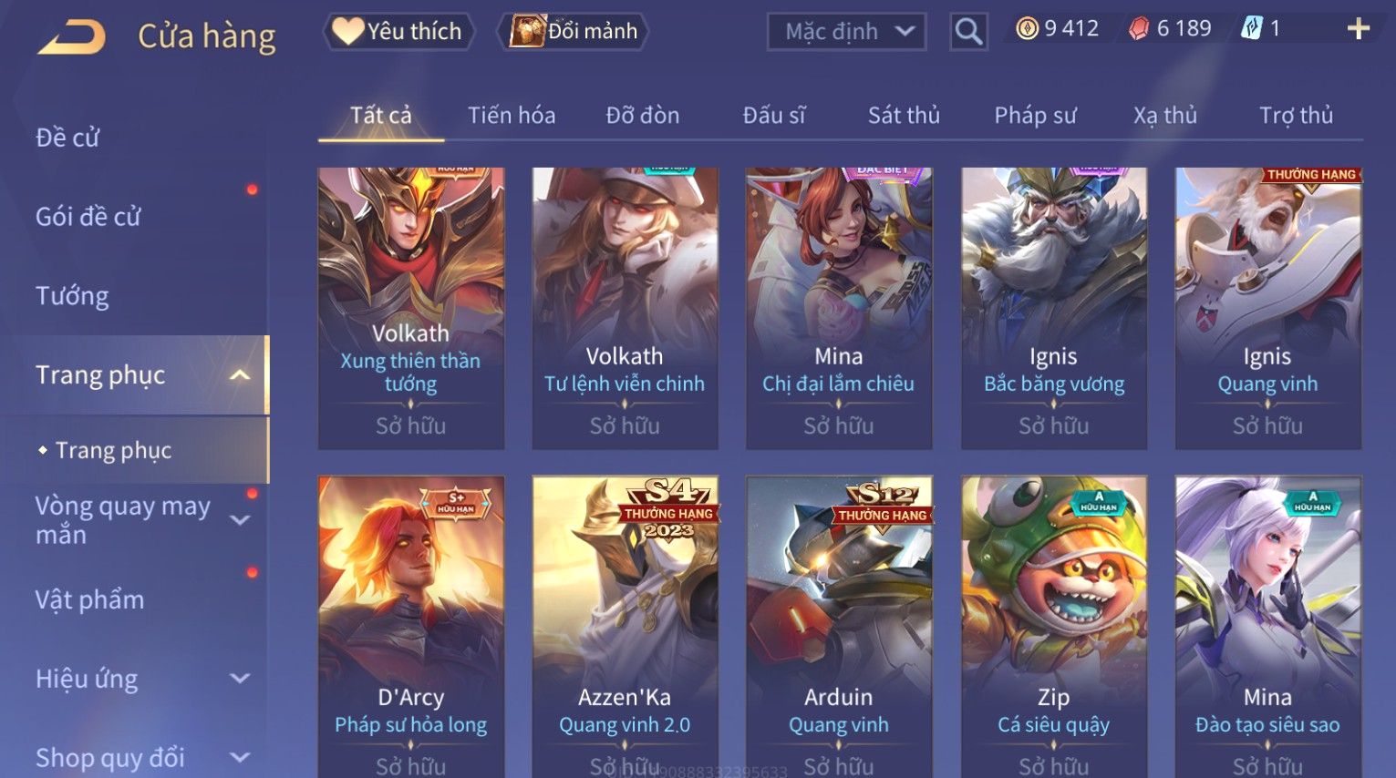Switch to the Pháp sư tab
Screen dimensions: 1396x778
coord(1035,116)
